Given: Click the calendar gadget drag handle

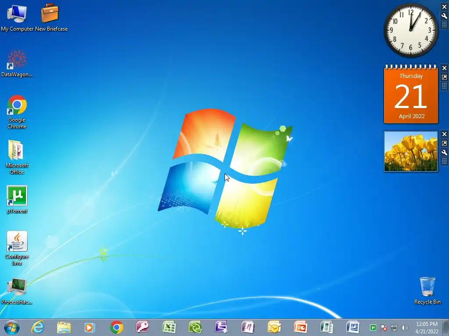Looking at the screenshot, I should 445,86.
